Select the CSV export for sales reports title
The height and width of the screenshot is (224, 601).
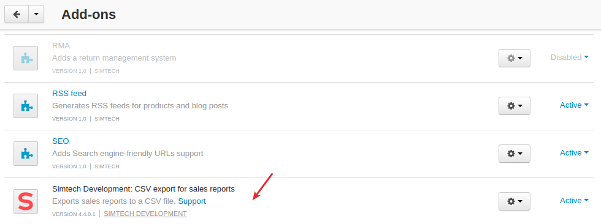tap(144, 189)
